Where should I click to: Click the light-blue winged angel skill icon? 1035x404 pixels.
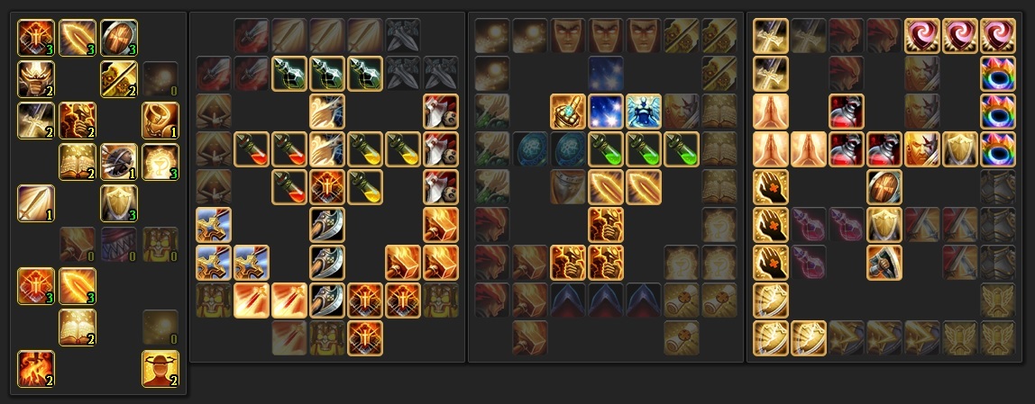[644, 112]
